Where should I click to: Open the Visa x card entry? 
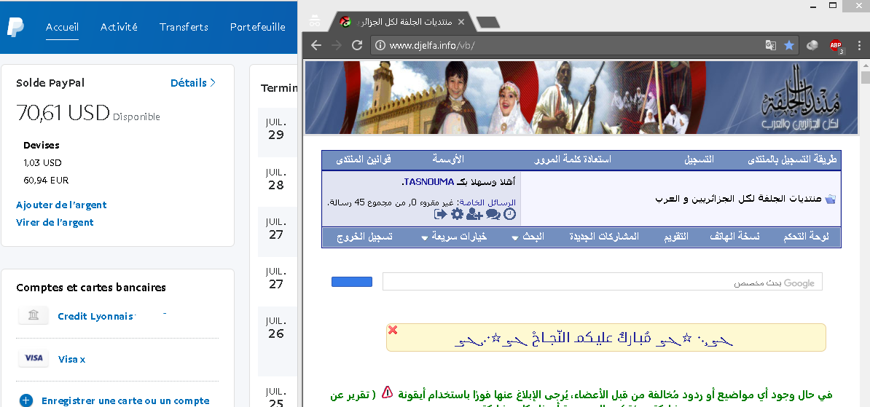71,360
